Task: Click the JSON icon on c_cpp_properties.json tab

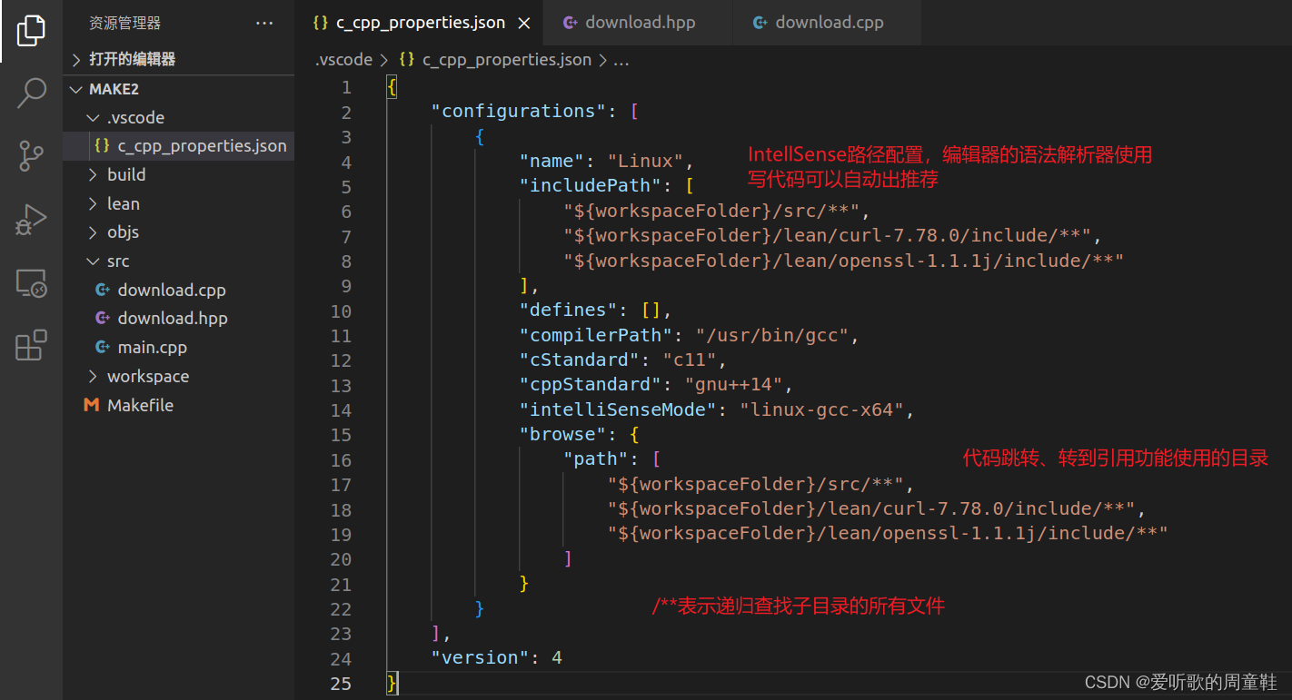Action: point(320,23)
